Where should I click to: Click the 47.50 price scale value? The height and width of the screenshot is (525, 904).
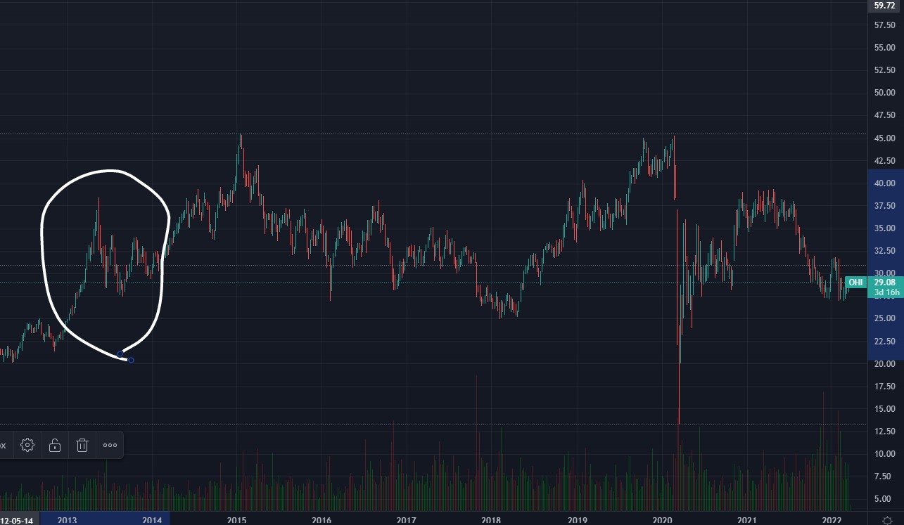pyautogui.click(x=884, y=115)
